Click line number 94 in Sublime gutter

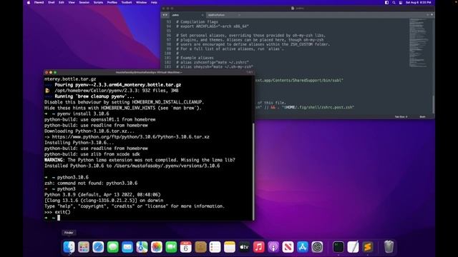[169, 26]
